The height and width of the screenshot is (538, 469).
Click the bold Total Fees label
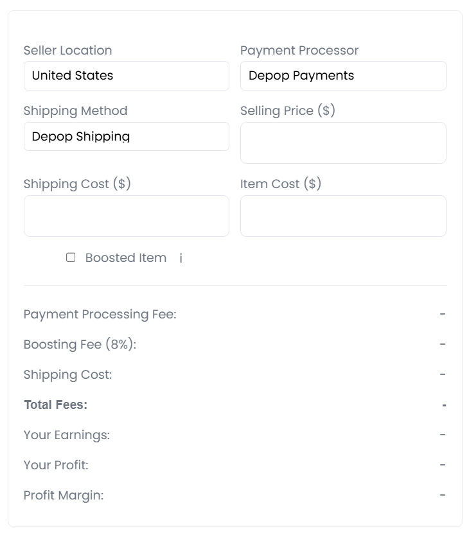tap(55, 405)
